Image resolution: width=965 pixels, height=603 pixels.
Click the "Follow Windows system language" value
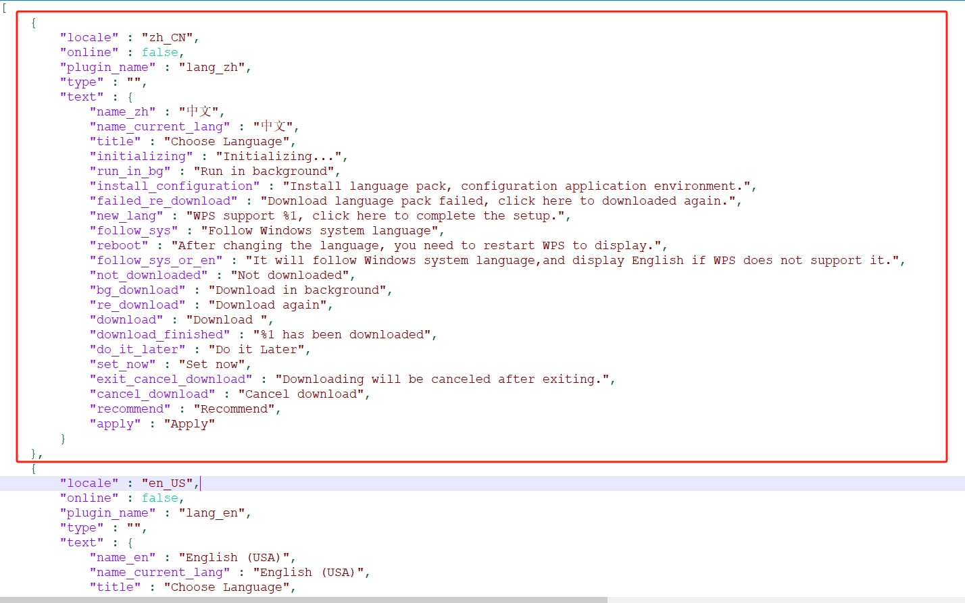319,231
